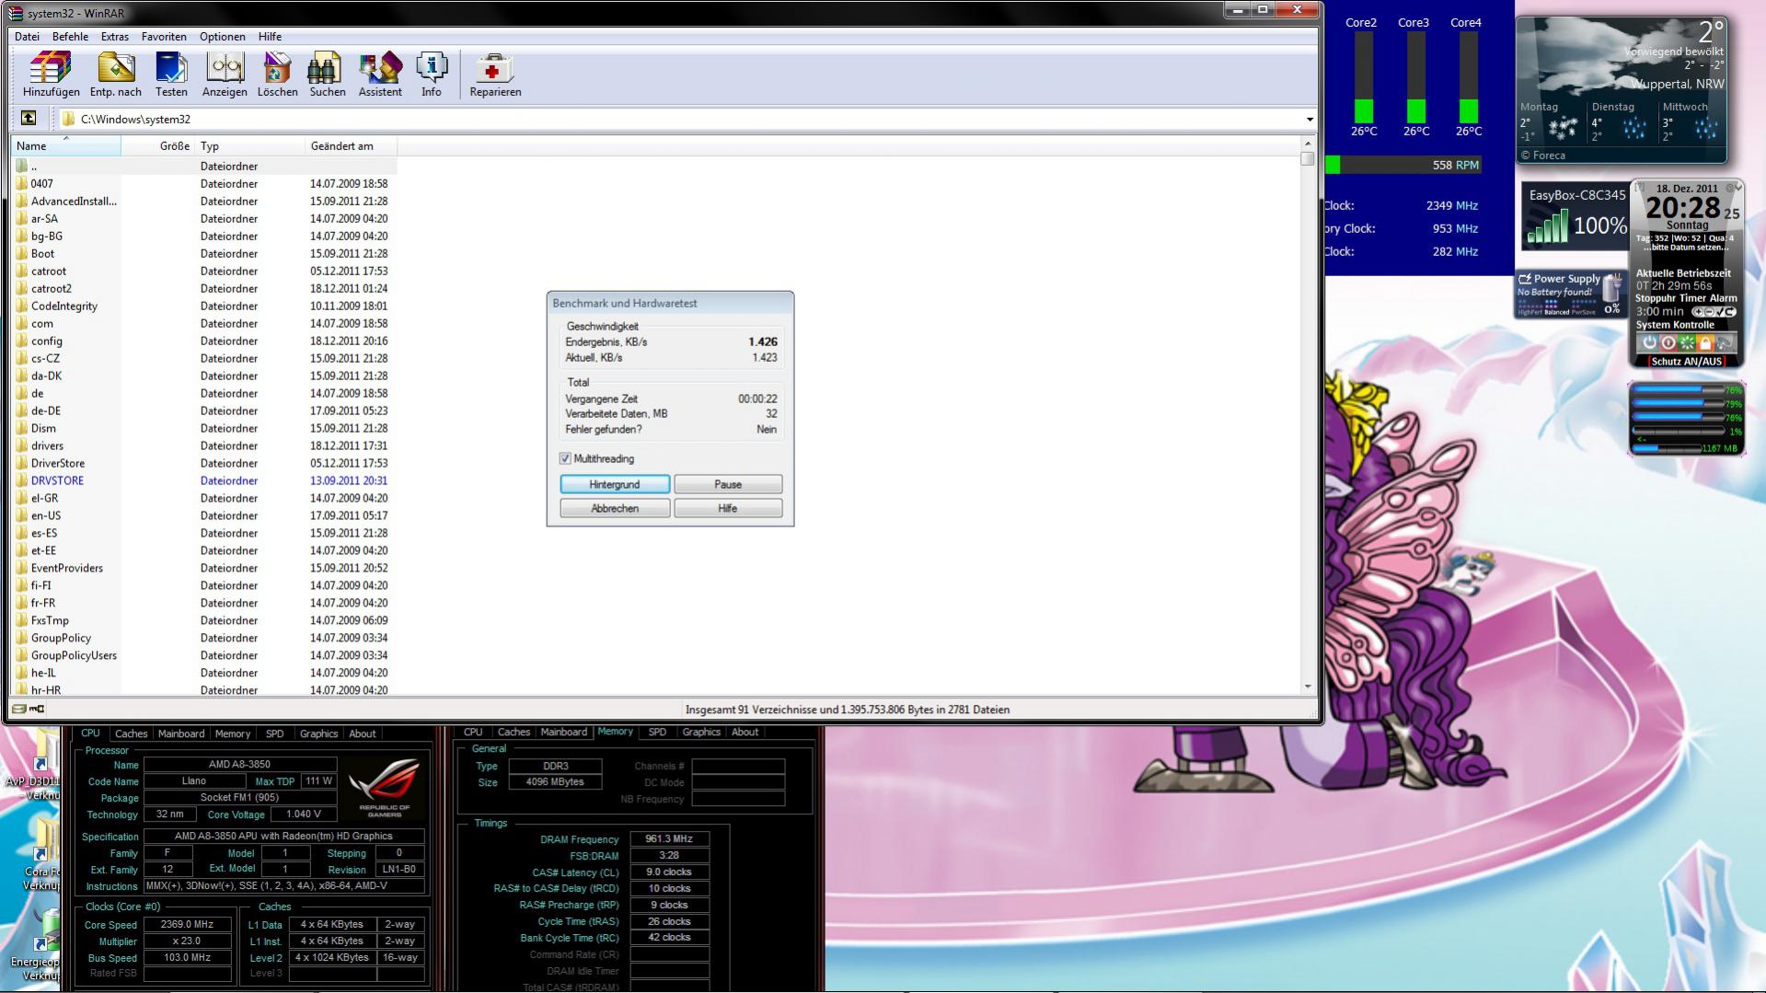
Task: Click the Hilfe button in the benchmark dialog
Action: [x=728, y=508]
